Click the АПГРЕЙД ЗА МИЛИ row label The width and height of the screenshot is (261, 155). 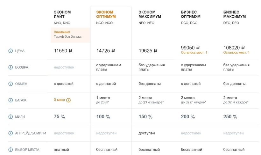pos(31,133)
